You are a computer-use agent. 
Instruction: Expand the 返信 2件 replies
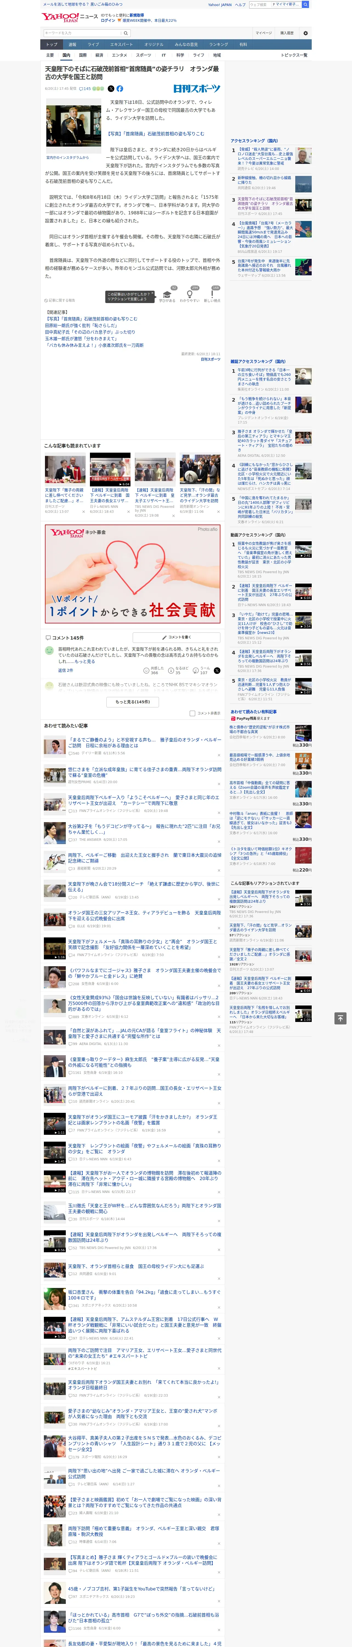click(x=66, y=671)
